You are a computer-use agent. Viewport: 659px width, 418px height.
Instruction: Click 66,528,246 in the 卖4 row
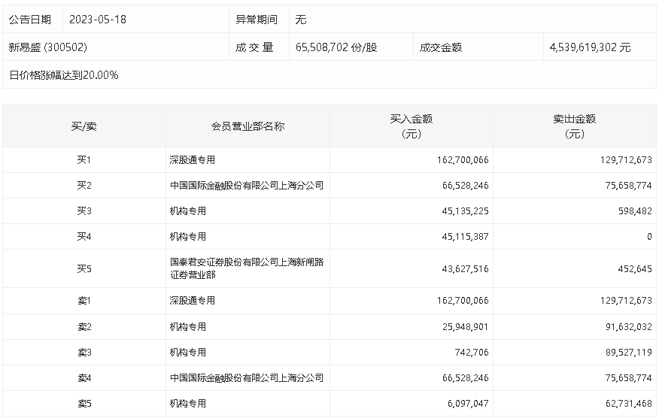coord(465,377)
